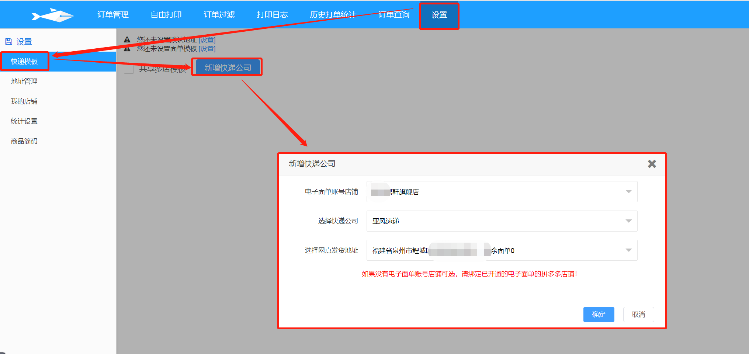Click warning icon for 面单模板 notice
Screen dimensions: 749x354
click(x=127, y=49)
